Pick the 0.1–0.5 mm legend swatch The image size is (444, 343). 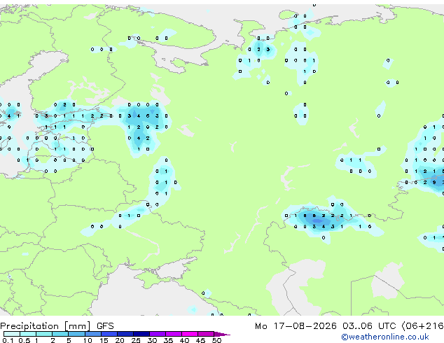(x=12, y=334)
